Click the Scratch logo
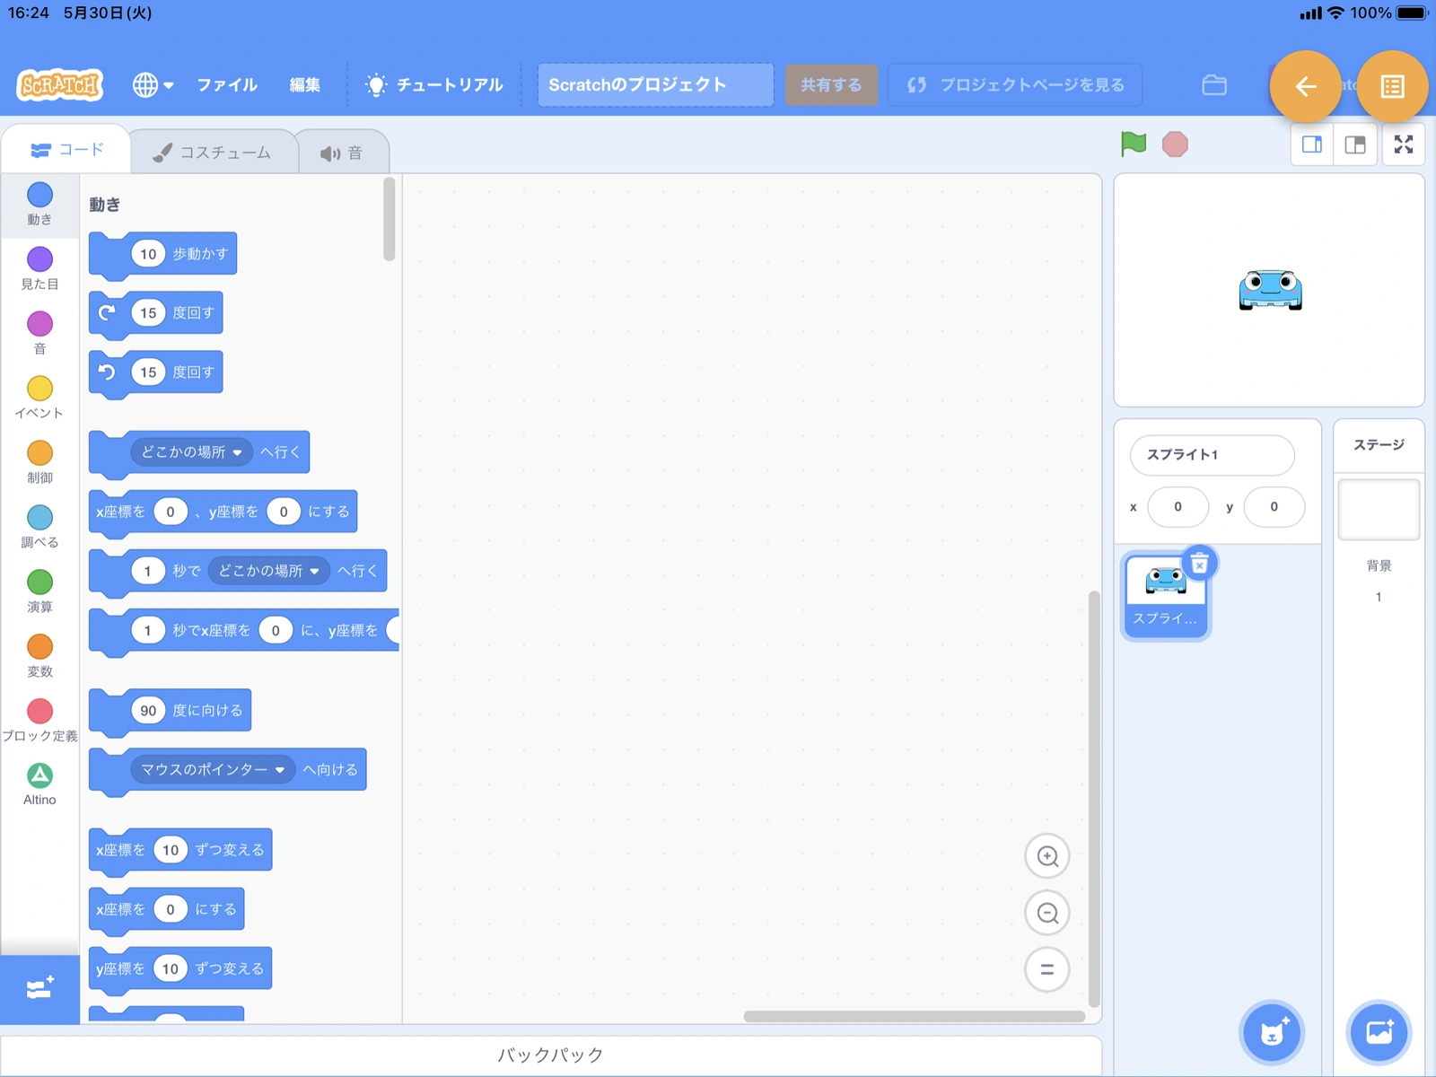The image size is (1436, 1077). pos(60,85)
